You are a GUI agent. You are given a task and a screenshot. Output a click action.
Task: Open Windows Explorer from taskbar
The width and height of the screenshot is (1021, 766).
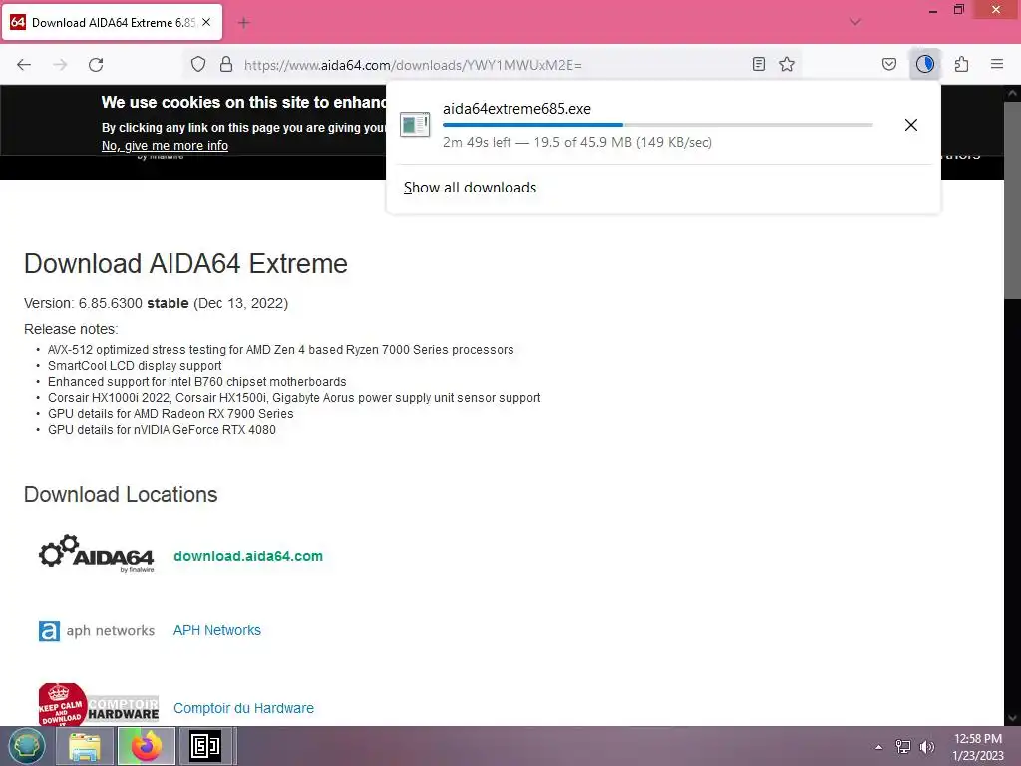point(84,746)
